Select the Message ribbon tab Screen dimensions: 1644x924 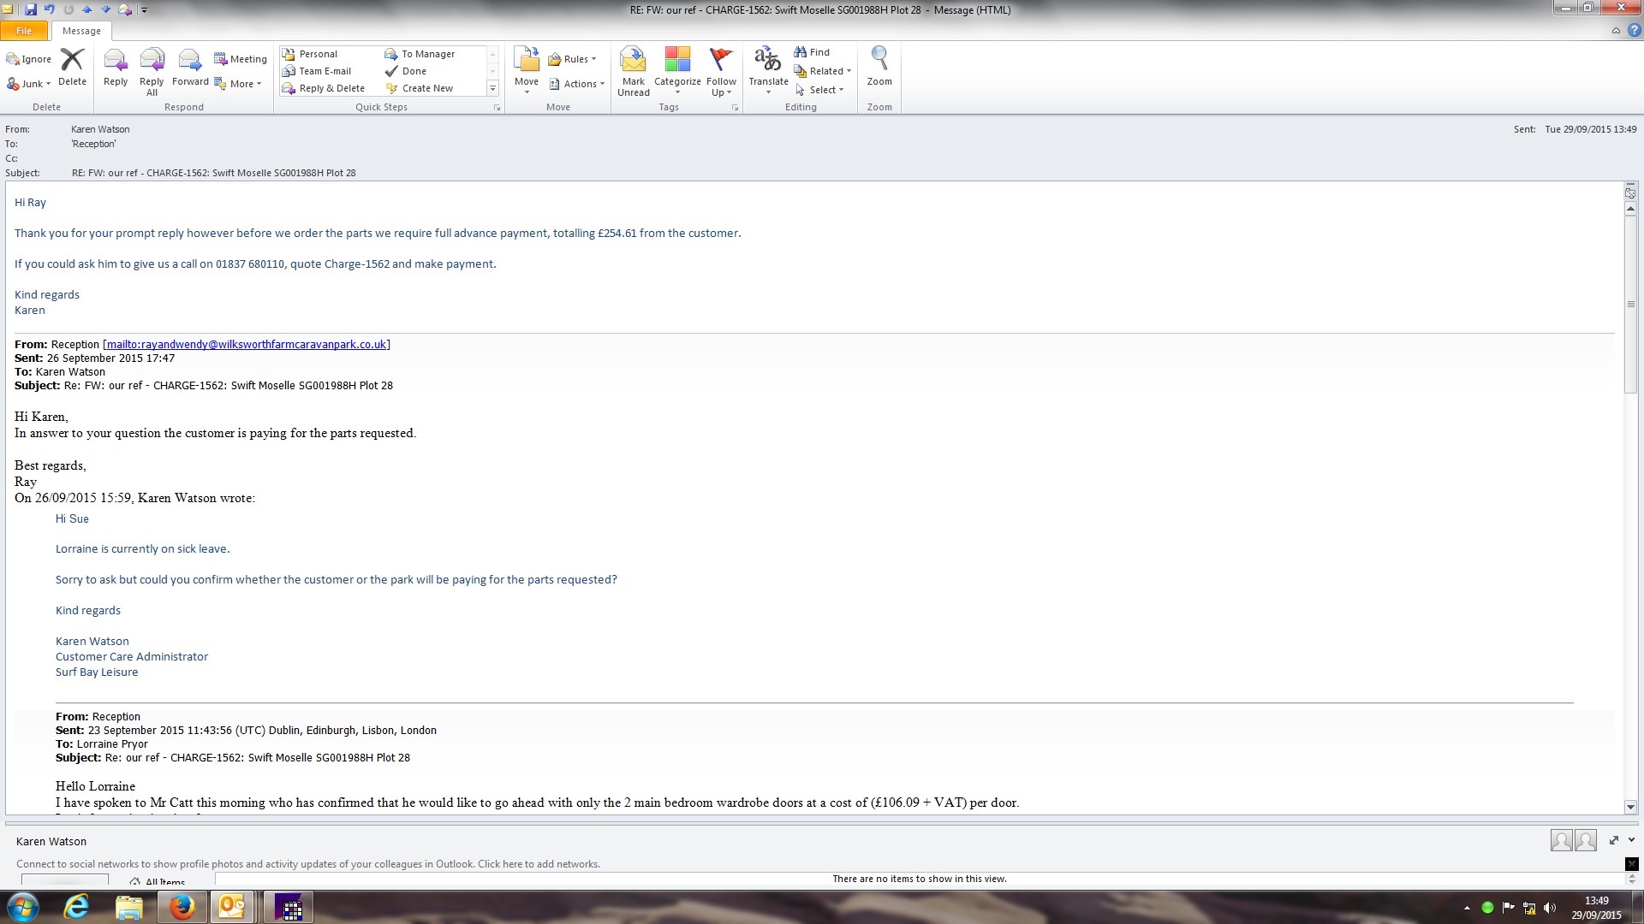[81, 31]
